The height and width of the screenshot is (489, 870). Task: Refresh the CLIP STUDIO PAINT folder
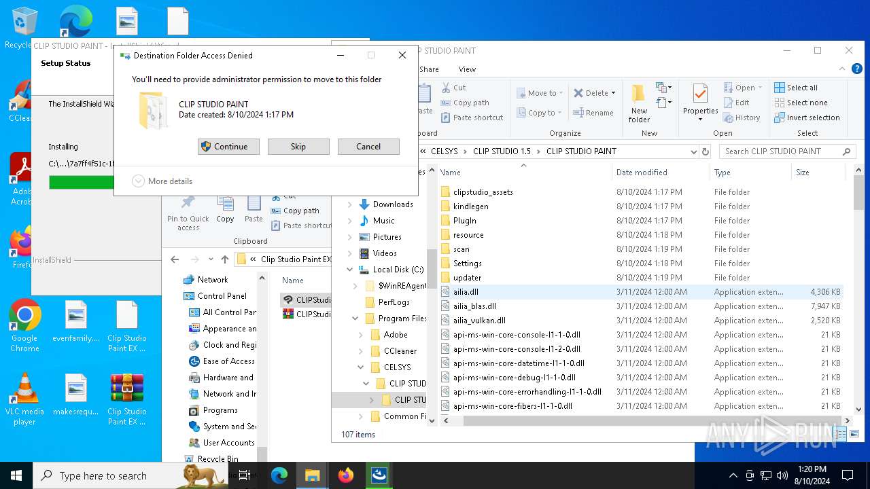[706, 151]
